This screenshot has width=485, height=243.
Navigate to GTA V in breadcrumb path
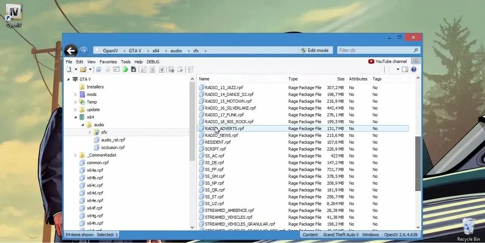(x=135, y=50)
